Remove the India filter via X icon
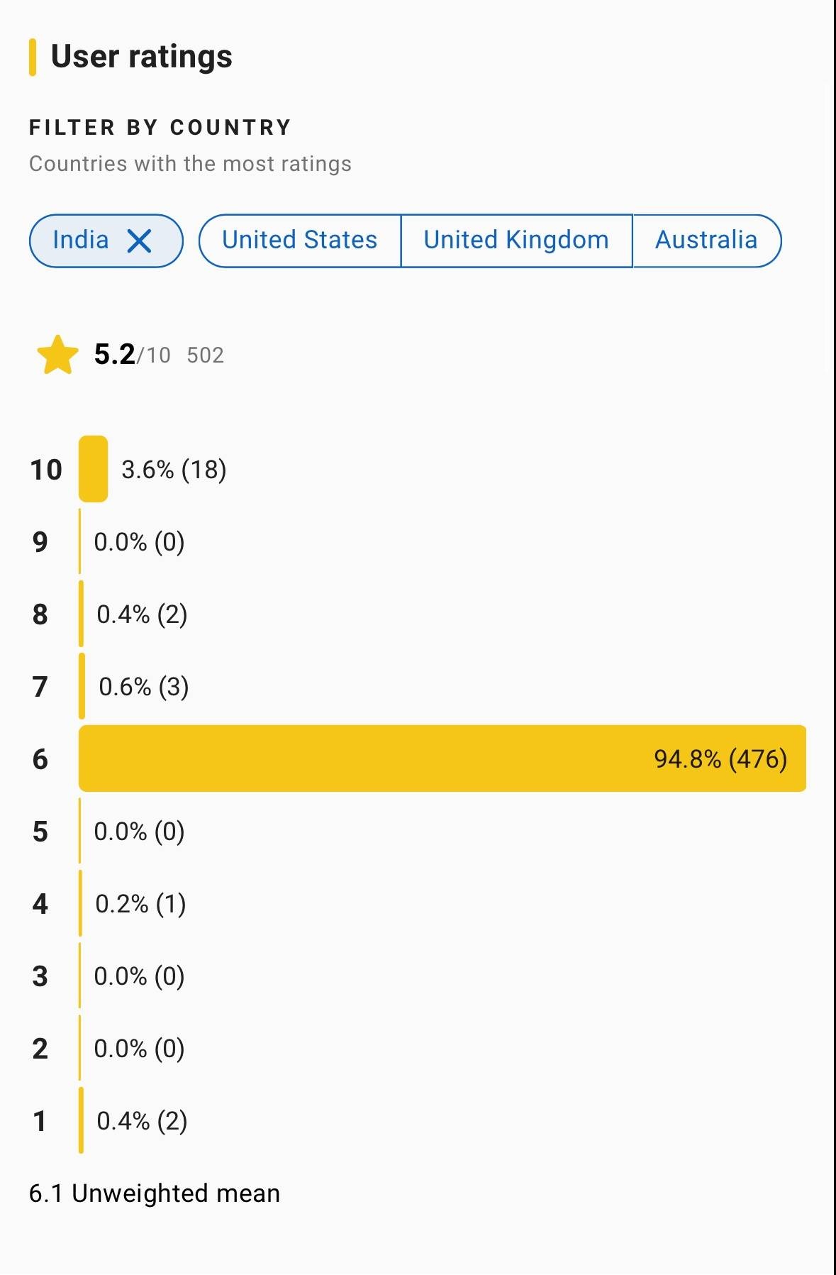Viewport: 836px width, 1275px height. coord(139,241)
